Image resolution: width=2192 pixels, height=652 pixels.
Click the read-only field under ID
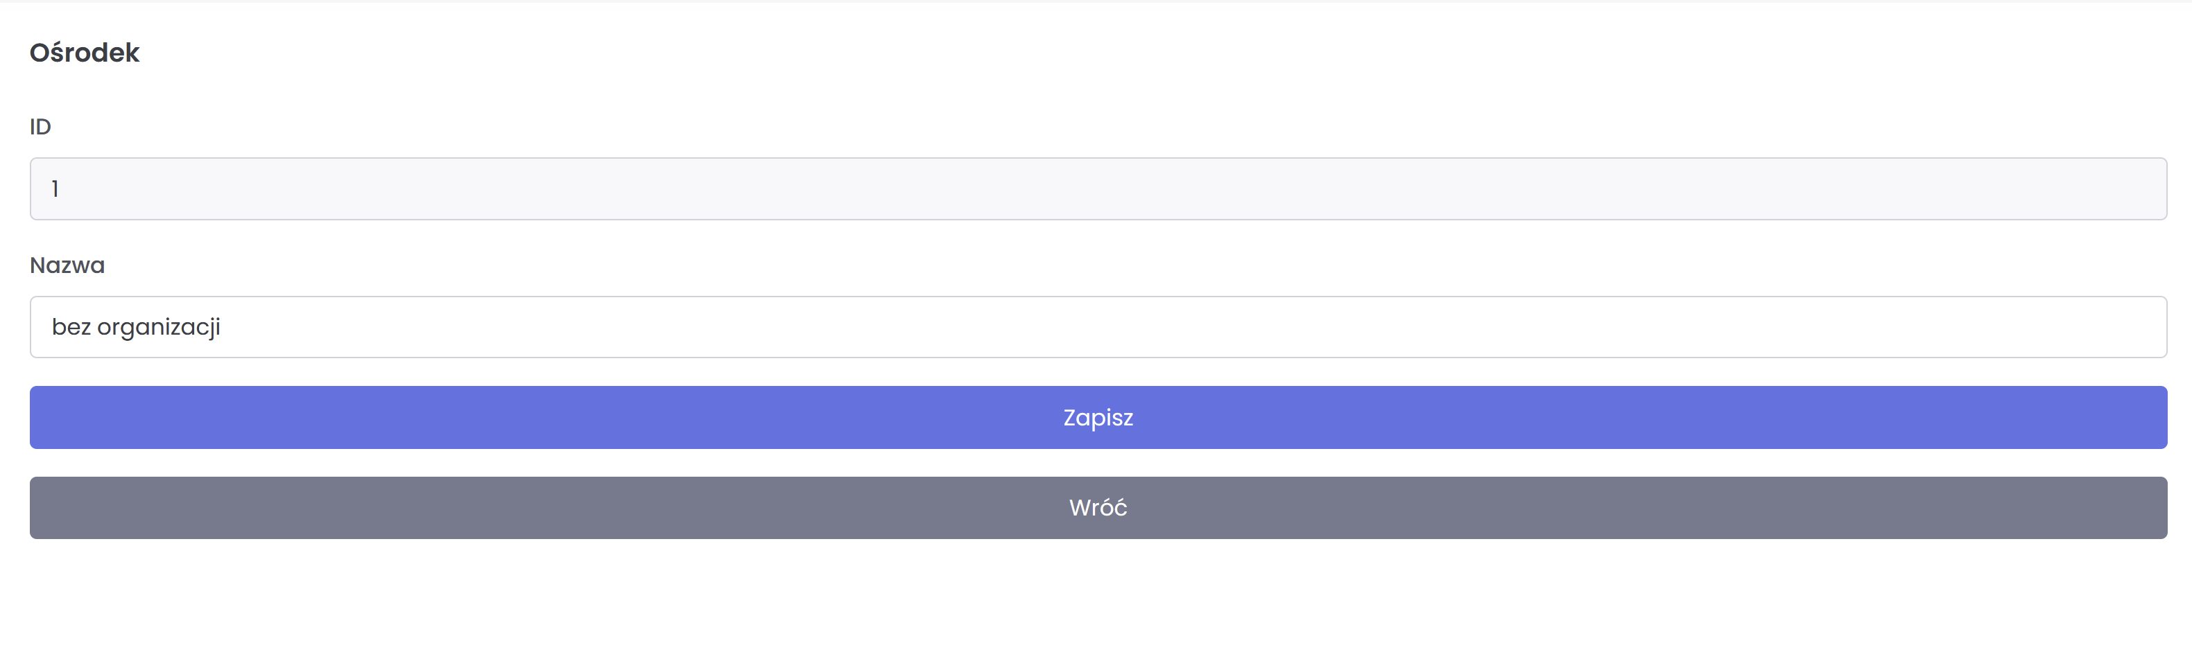coord(1098,188)
